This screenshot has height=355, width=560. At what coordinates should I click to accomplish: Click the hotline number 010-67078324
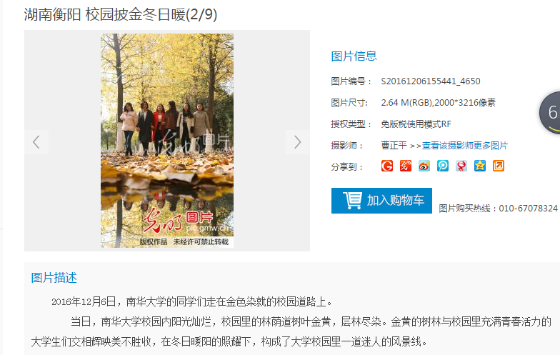point(529,209)
